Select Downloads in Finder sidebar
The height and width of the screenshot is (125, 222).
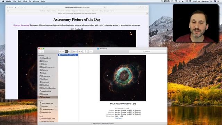coord(48,97)
